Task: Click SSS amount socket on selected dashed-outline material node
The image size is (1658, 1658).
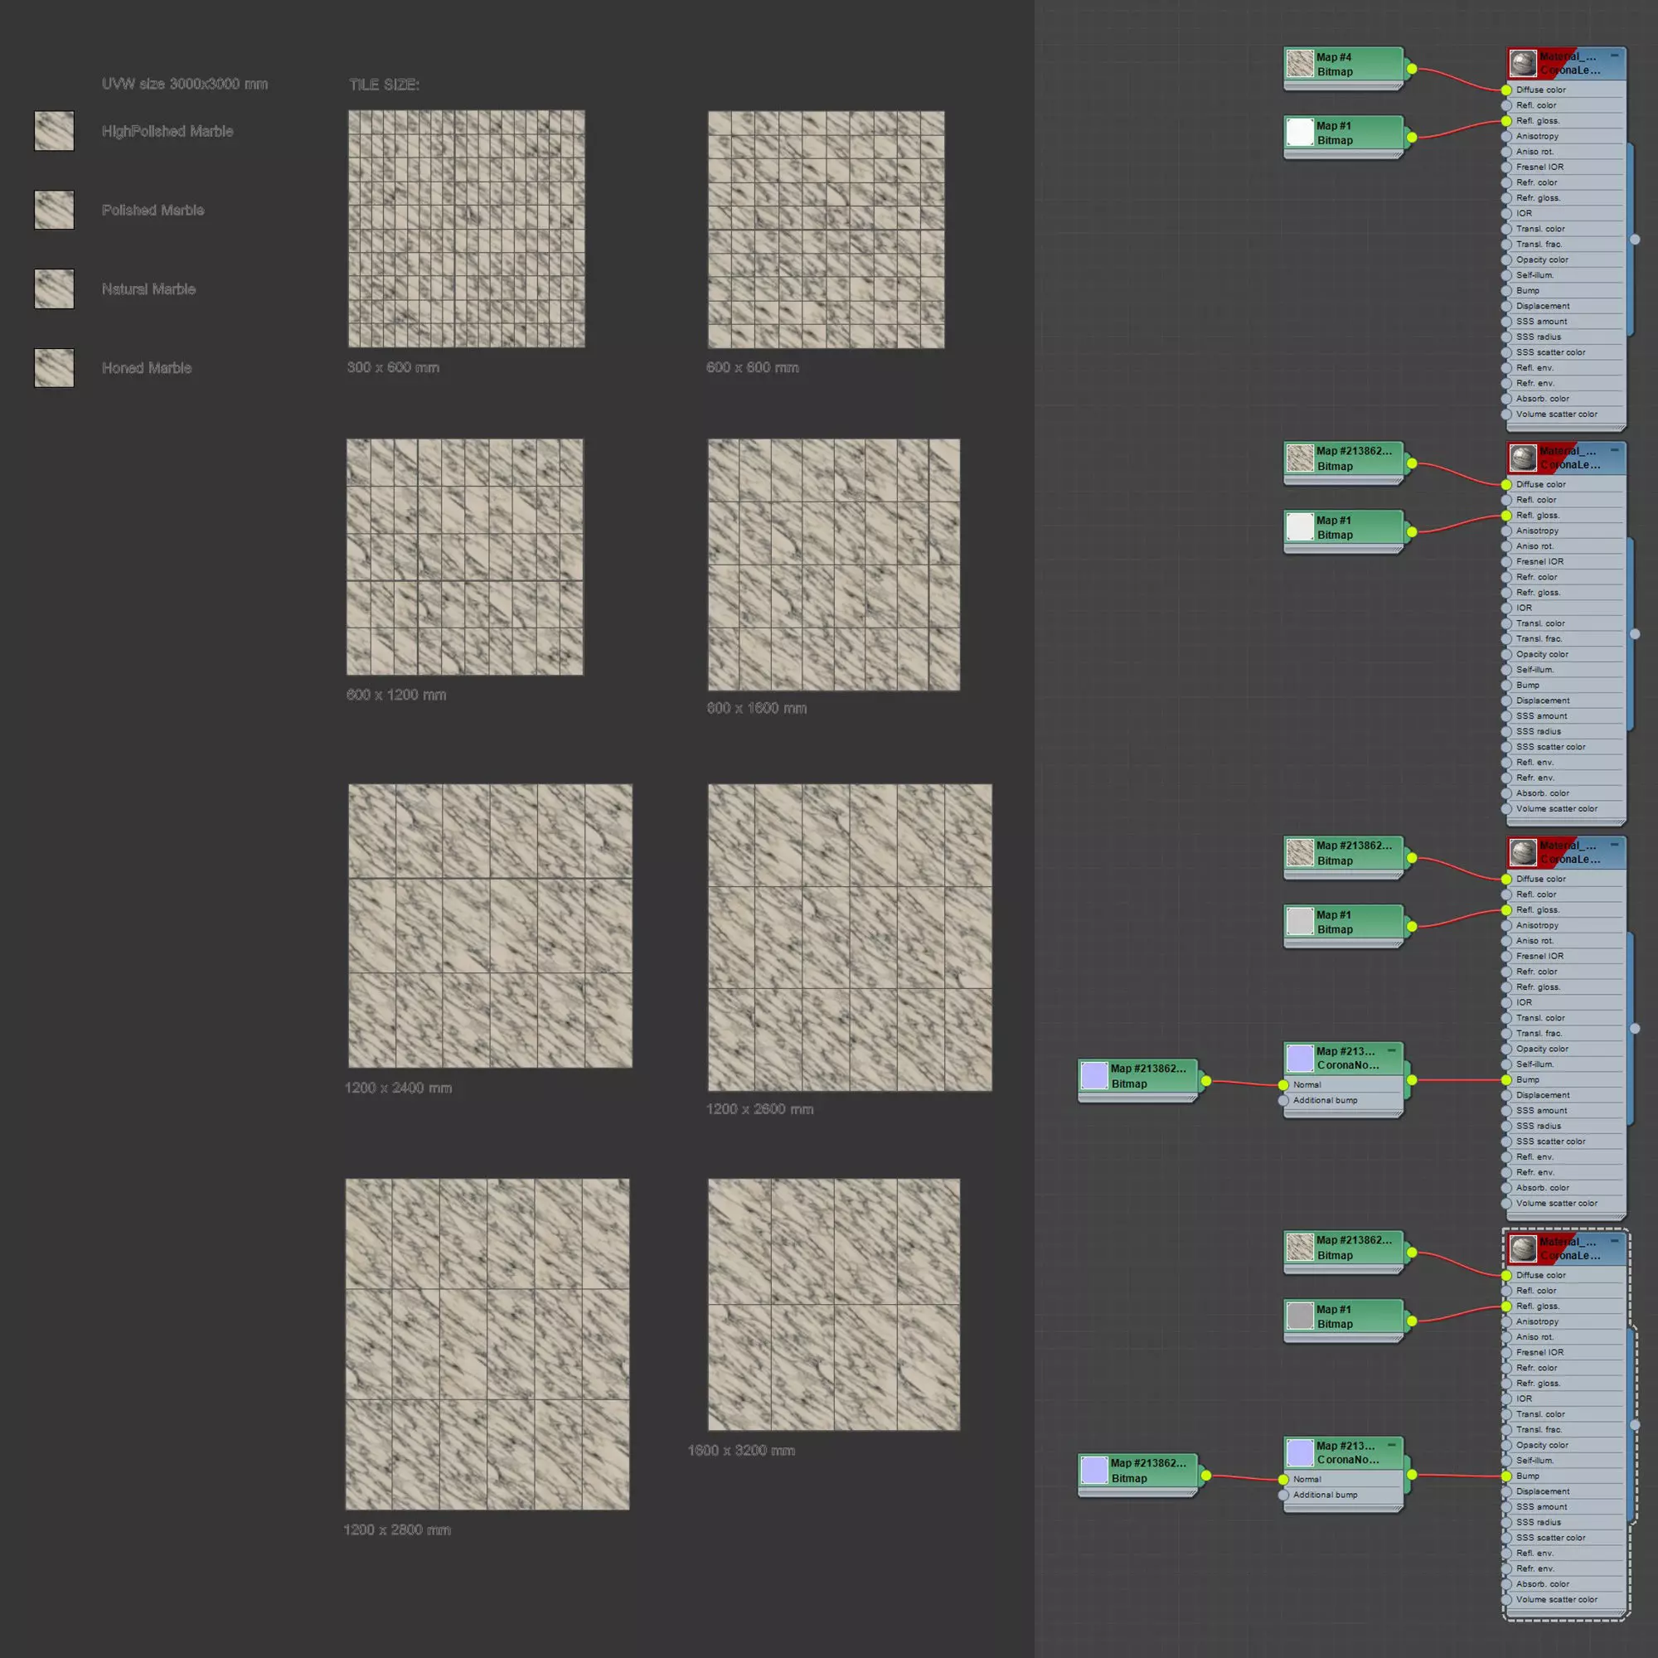Action: pos(1506,1507)
